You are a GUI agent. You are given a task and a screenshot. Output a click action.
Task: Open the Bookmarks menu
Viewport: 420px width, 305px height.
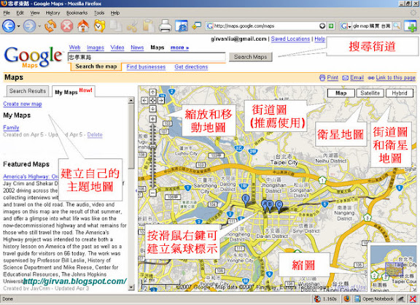(x=77, y=12)
